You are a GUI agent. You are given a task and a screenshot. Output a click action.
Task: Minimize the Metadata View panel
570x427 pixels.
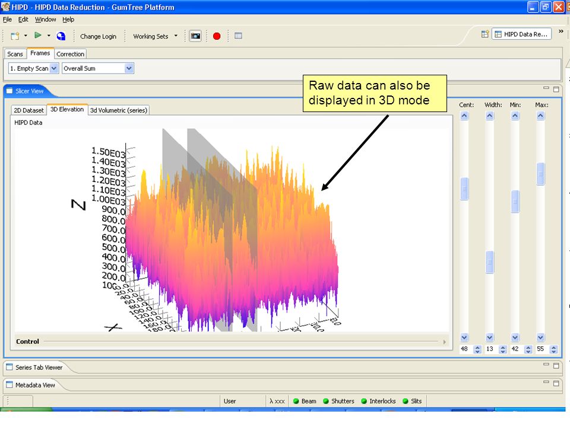[x=546, y=381]
